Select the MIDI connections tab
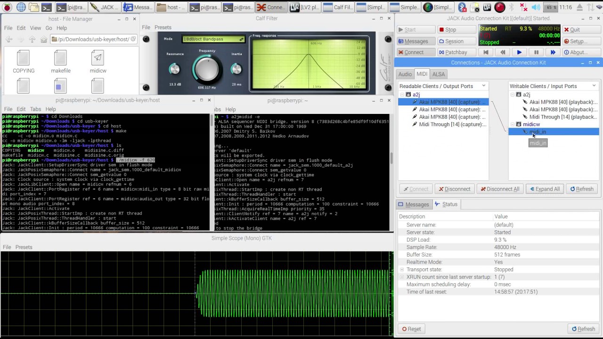The image size is (603, 339). coord(422,74)
